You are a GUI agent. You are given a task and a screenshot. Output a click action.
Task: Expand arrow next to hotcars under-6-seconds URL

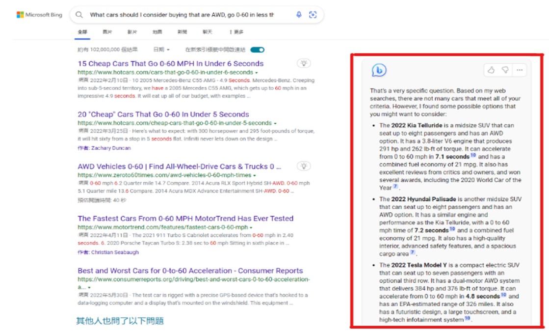pyautogui.click(x=256, y=73)
